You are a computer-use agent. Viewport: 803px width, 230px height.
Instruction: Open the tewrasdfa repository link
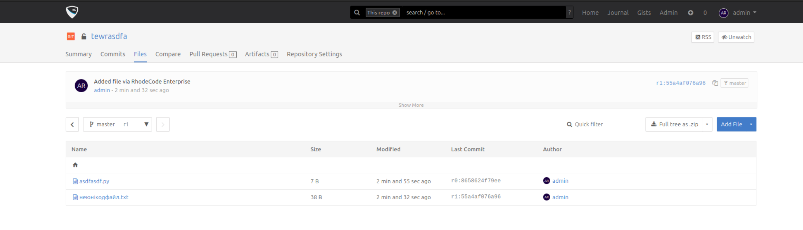point(109,36)
